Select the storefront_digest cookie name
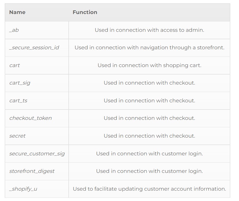The width and height of the screenshot is (239, 201). pyautogui.click(x=32, y=171)
